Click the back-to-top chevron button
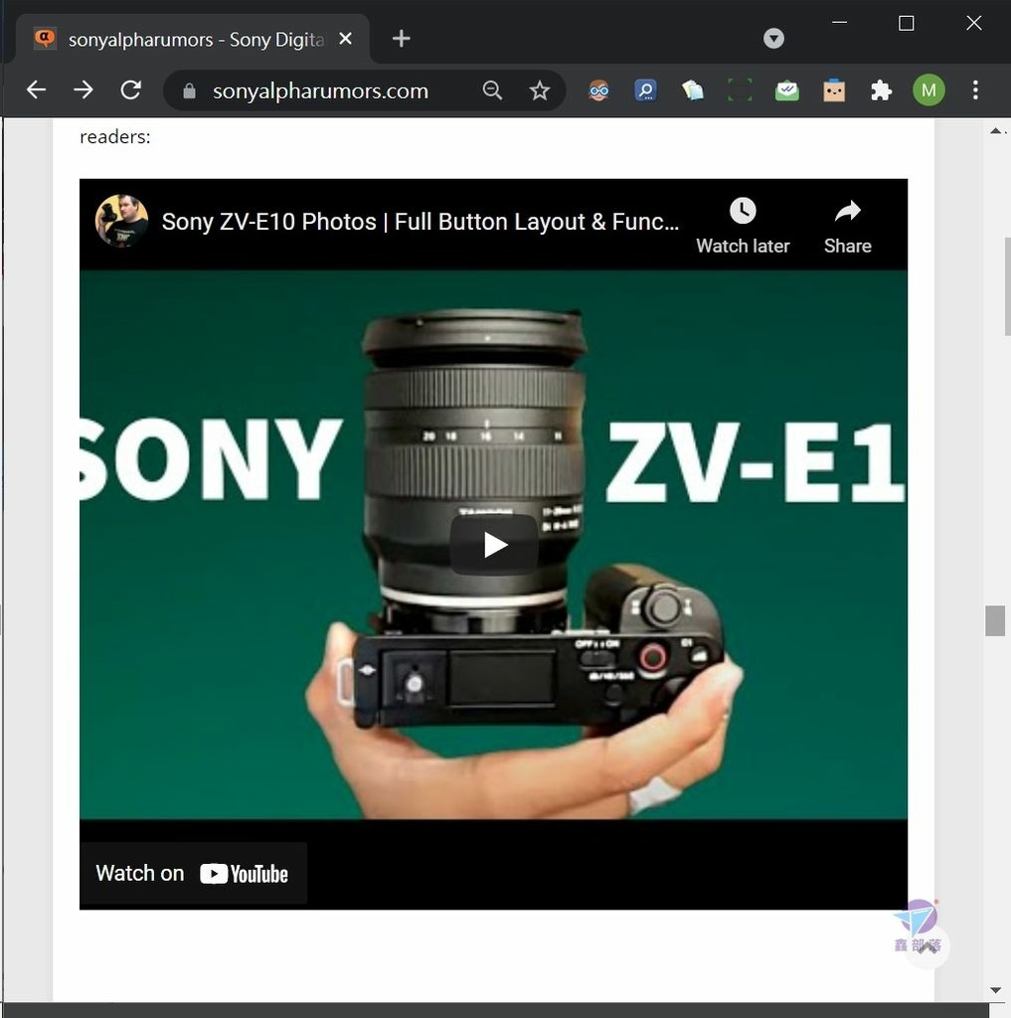The image size is (1011, 1018). (x=927, y=946)
